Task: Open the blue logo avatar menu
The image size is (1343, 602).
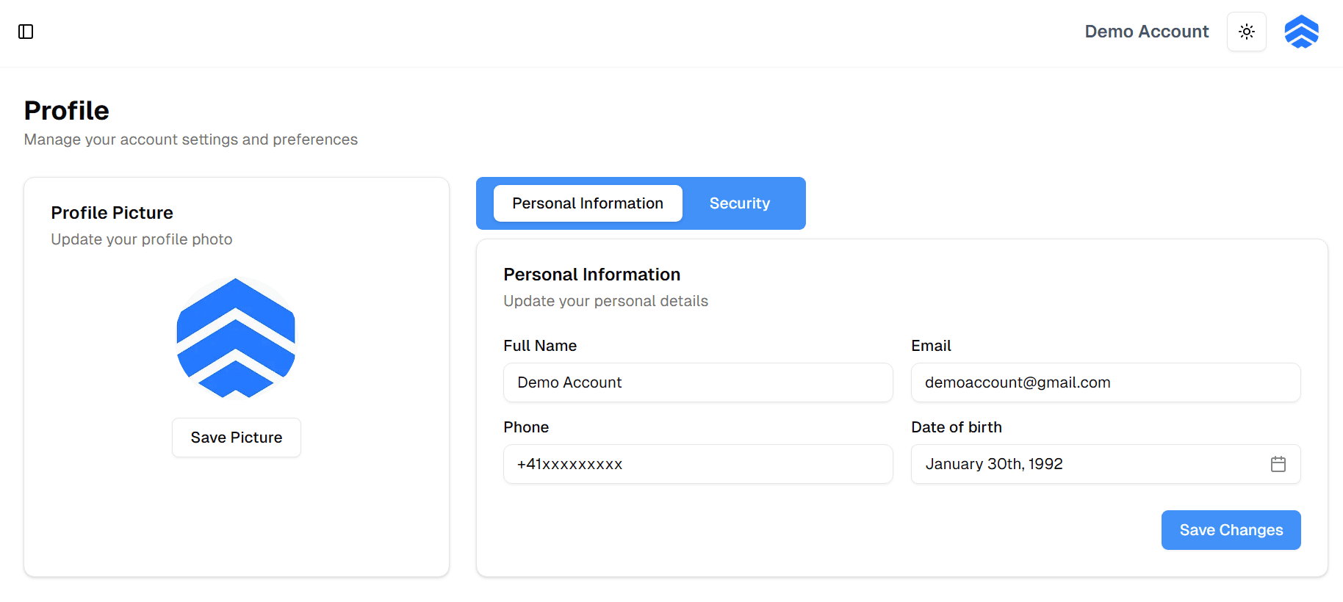Action: pyautogui.click(x=1302, y=32)
